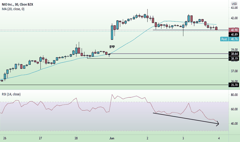Click the '26' date label on time axis

(5, 138)
